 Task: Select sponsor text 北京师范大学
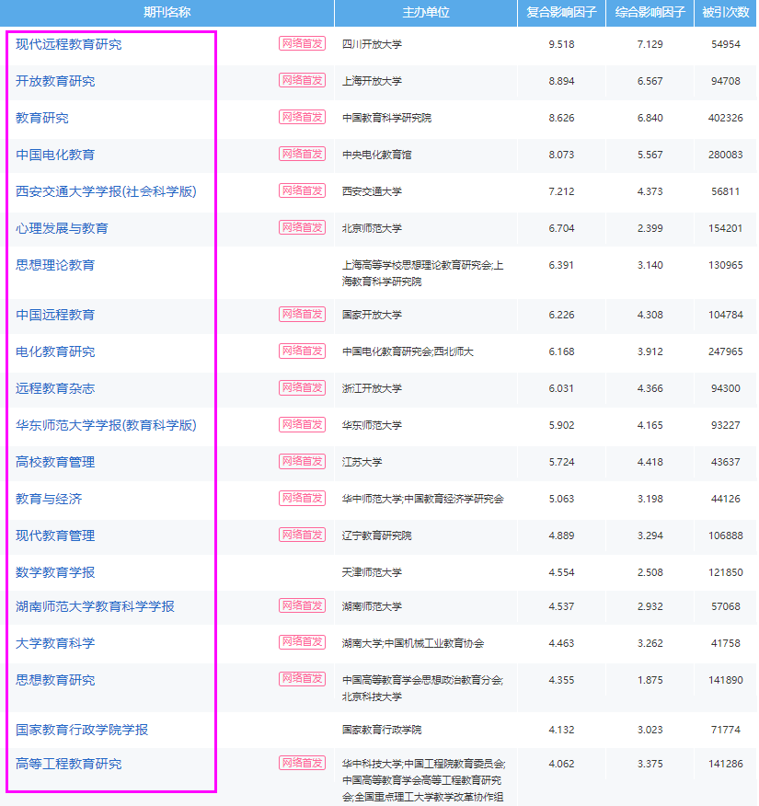pyautogui.click(x=372, y=228)
